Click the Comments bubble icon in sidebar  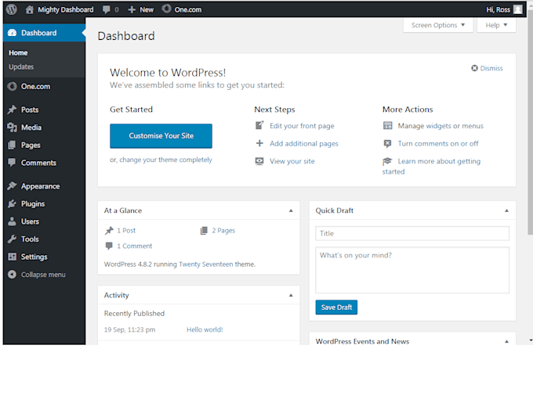[12, 163]
